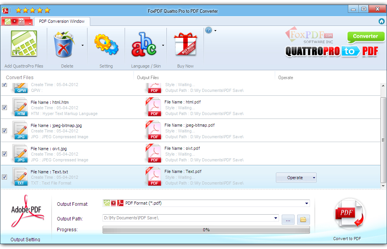Open the output folder icon button
387x249 pixels.
coord(303,219)
